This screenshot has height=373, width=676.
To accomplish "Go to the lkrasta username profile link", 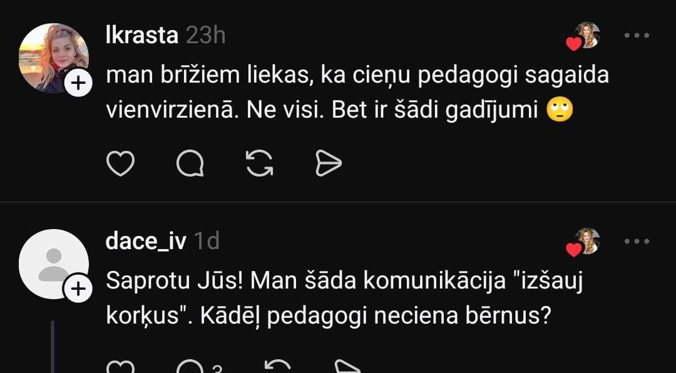I will (142, 36).
